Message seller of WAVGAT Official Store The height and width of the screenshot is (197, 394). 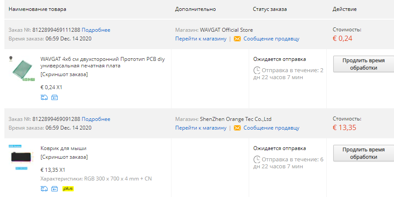pos(271,39)
